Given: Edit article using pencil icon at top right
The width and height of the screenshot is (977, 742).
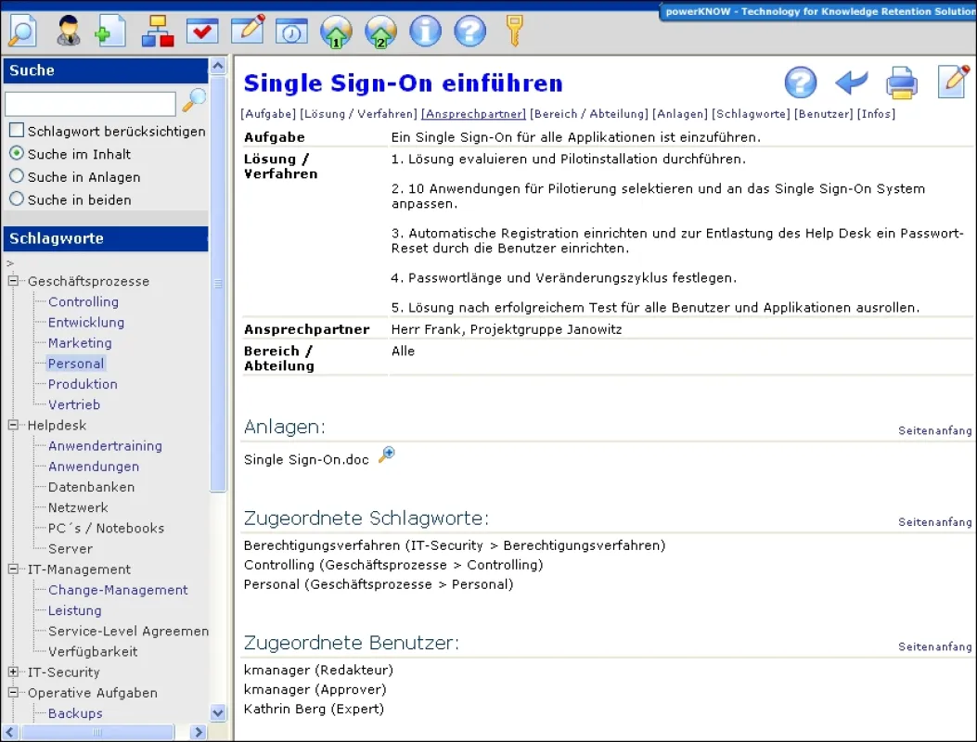Looking at the screenshot, I should click(954, 81).
